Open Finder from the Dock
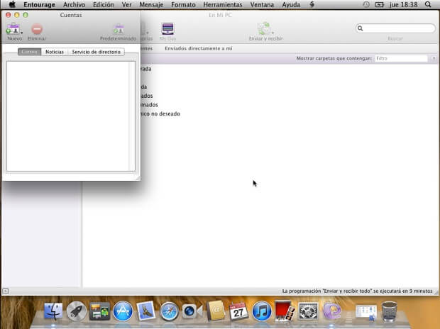Image resolution: width=440 pixels, height=329 pixels. coord(53,311)
